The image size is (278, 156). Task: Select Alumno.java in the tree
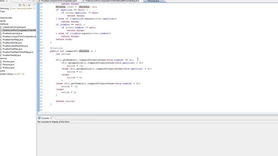pos(9,62)
